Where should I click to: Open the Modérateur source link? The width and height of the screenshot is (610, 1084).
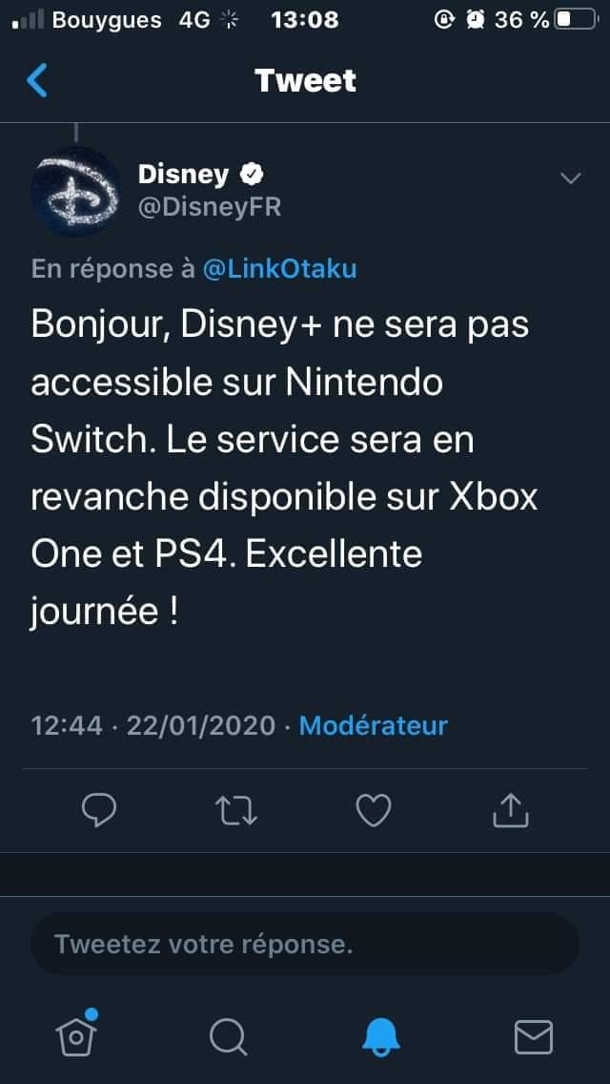coord(373,725)
